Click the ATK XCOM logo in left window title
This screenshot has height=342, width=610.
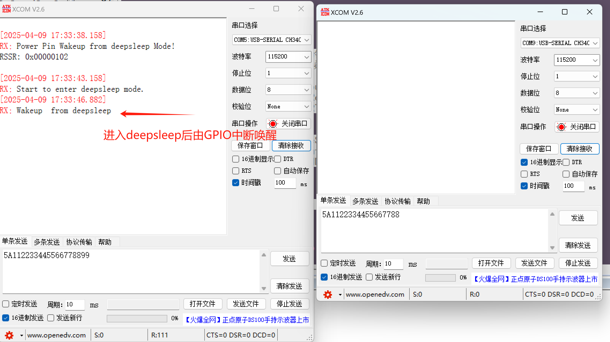point(6,9)
